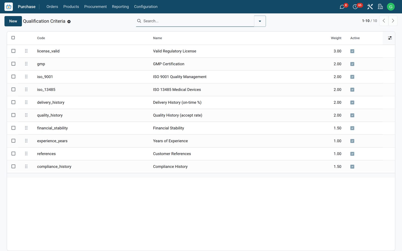The image size is (402, 251).
Task: Open the Purchase app home icon
Action: (x=9, y=7)
